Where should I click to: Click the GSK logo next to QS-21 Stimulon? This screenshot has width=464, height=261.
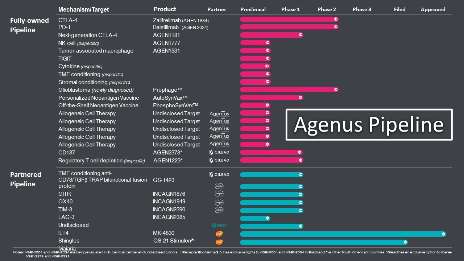[x=219, y=242]
